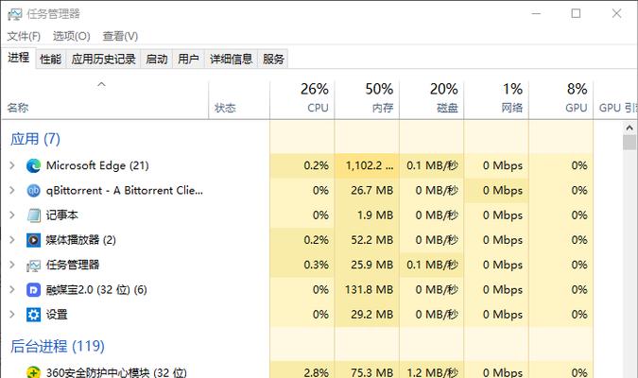Expand the 设置 process row
This screenshot has width=638, height=378.
12,315
